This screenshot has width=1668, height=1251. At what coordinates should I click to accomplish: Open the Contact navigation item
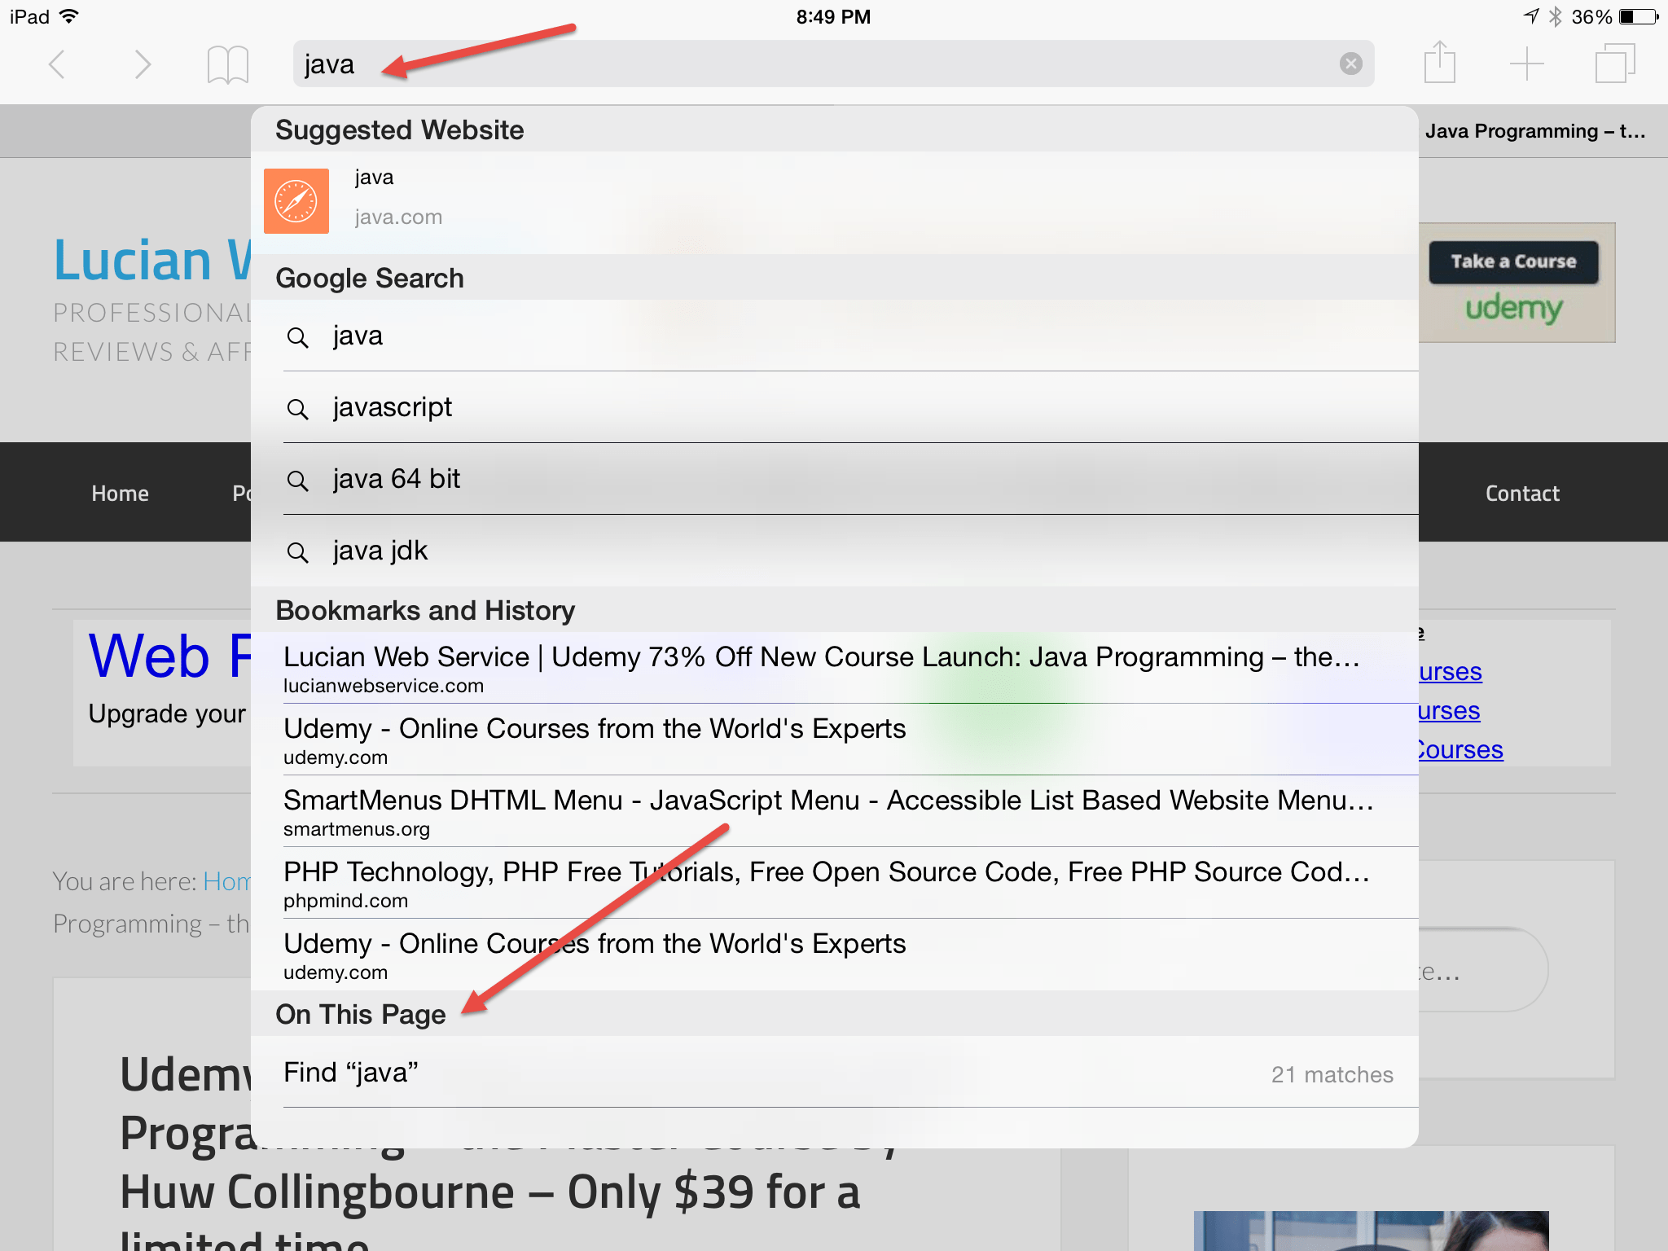coord(1521,493)
